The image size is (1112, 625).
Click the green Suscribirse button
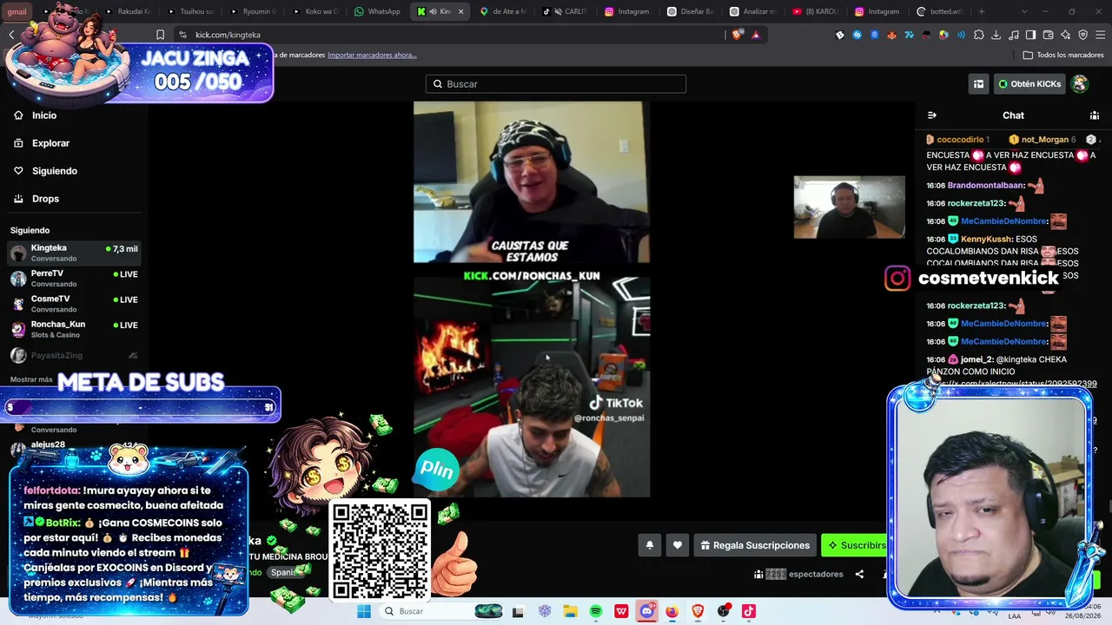pyautogui.click(x=855, y=545)
